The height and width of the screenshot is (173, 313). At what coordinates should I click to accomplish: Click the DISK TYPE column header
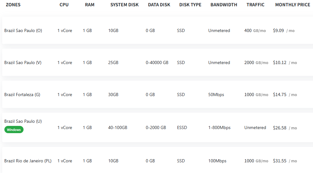click(x=190, y=5)
